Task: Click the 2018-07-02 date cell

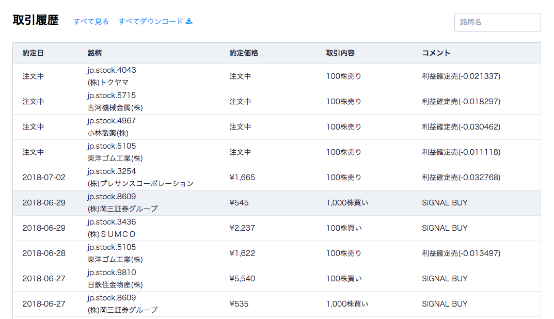Action: pos(44,178)
